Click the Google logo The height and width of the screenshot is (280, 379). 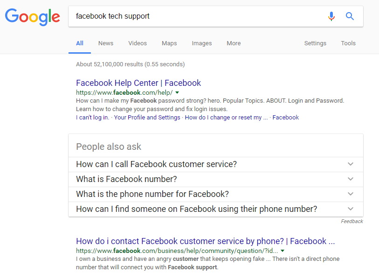click(x=32, y=17)
